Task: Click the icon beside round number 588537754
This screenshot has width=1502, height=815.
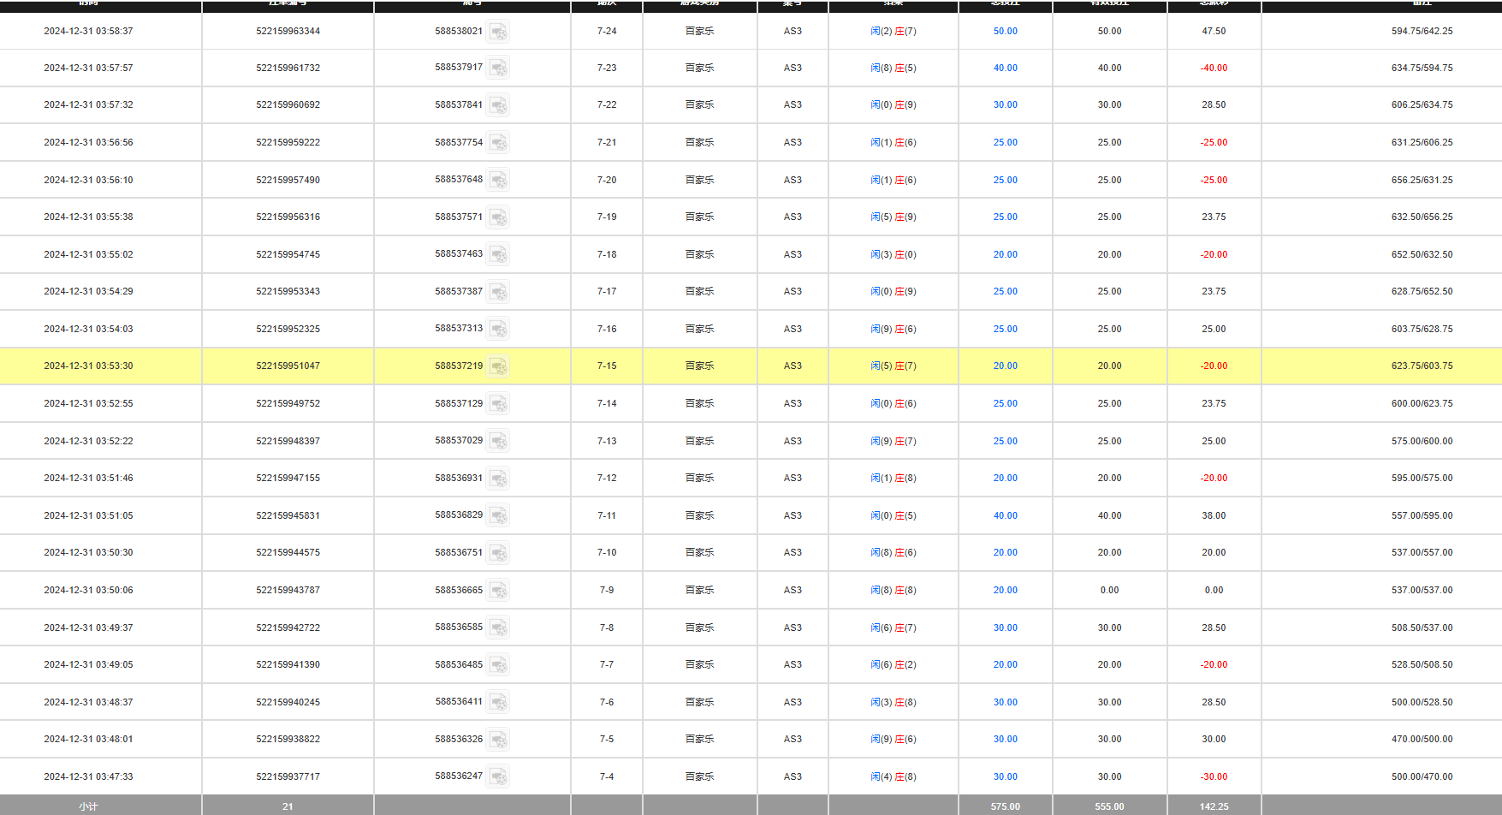Action: 498,143
